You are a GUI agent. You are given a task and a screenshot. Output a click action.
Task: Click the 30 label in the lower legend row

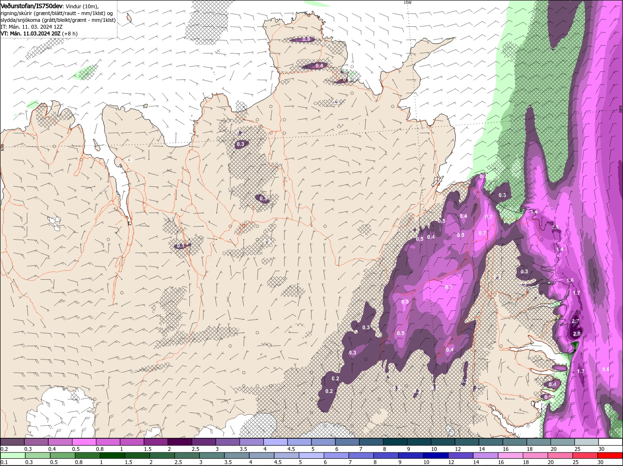(601, 462)
